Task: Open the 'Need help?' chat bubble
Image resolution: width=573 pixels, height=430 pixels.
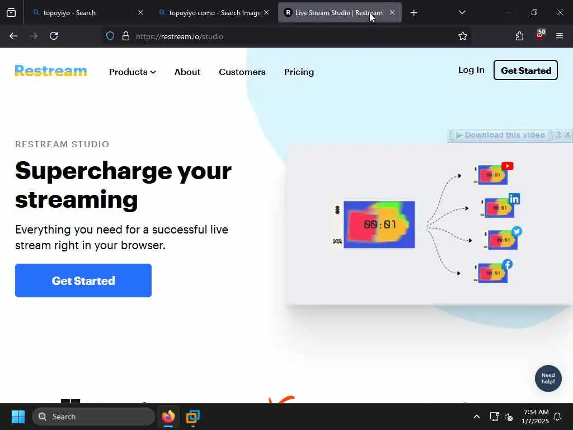Action: pyautogui.click(x=548, y=378)
